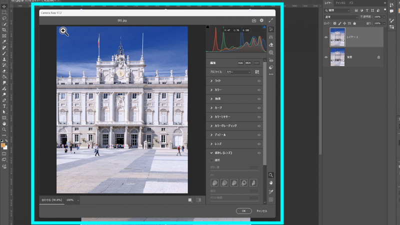The image size is (400, 225).
Task: Click the Camera Raw panel vertical scrollbar
Action: coord(264,113)
